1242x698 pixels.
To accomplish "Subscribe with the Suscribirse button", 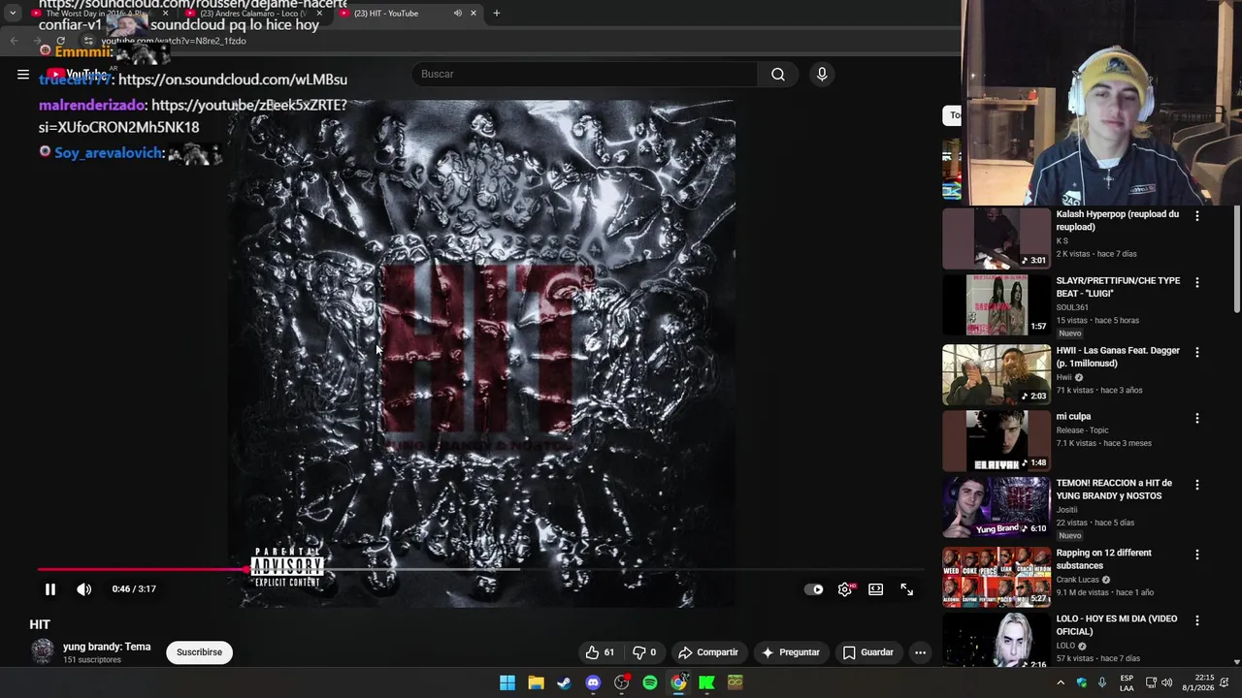I will pyautogui.click(x=199, y=652).
